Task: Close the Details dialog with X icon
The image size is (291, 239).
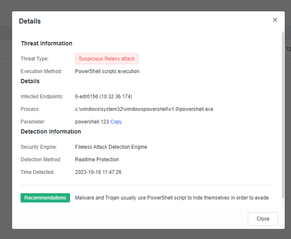Action: click(x=275, y=20)
